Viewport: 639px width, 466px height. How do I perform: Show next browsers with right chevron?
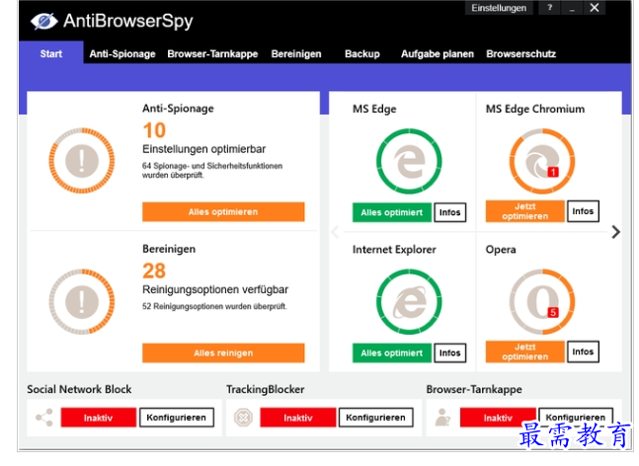pyautogui.click(x=615, y=232)
